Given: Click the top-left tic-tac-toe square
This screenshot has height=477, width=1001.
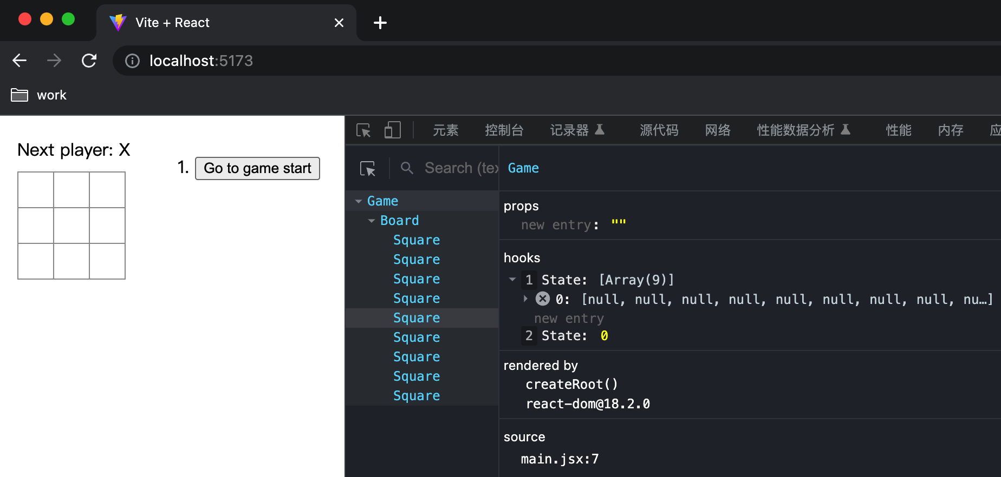Looking at the screenshot, I should click(36, 190).
